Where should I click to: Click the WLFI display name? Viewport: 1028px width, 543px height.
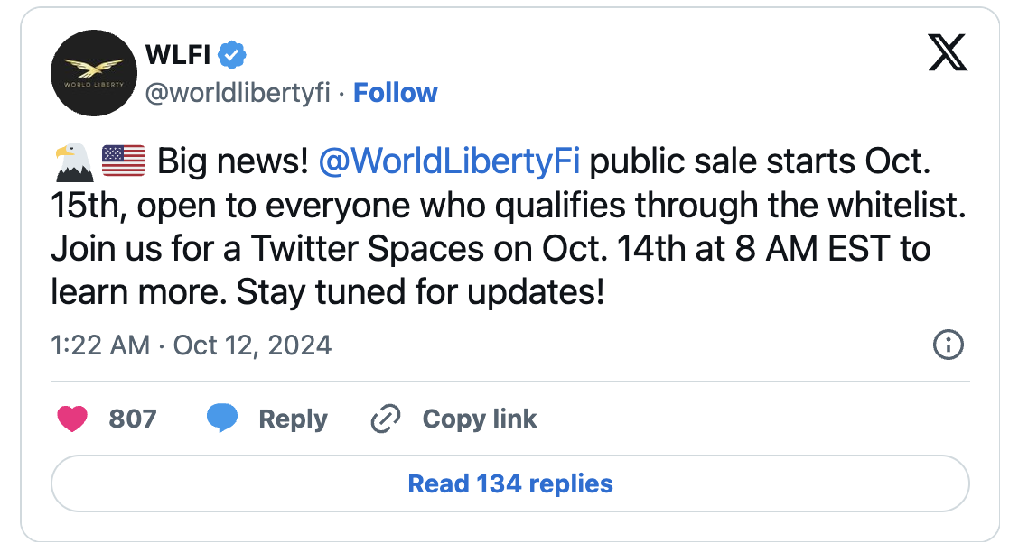coord(178,56)
